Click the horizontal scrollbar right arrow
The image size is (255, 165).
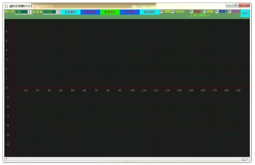pyautogui.click(x=248, y=159)
